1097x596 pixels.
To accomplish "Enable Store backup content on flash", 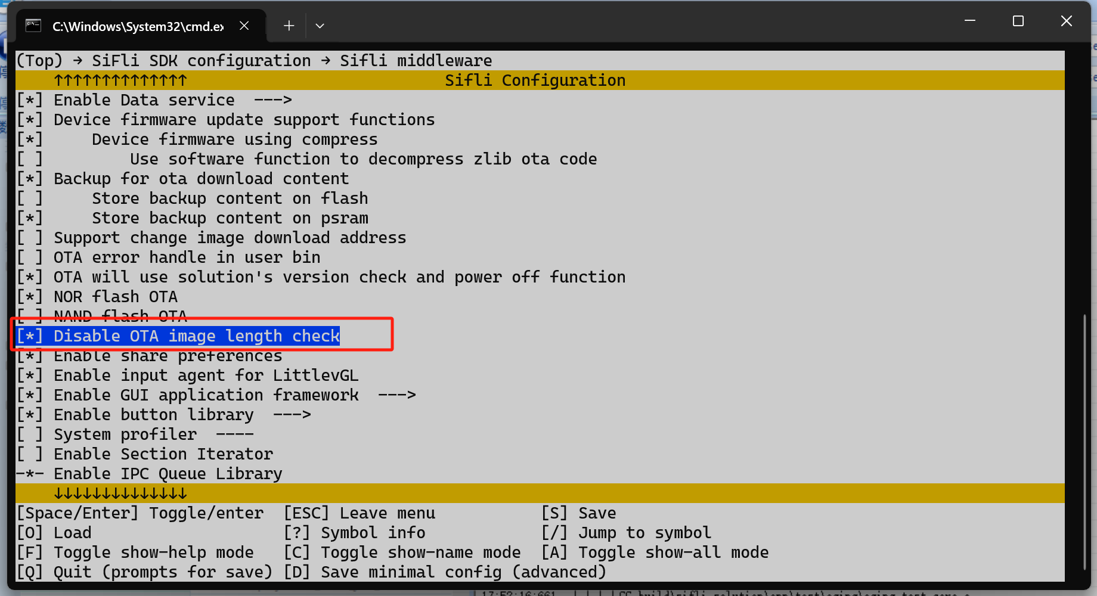I will coord(30,198).
